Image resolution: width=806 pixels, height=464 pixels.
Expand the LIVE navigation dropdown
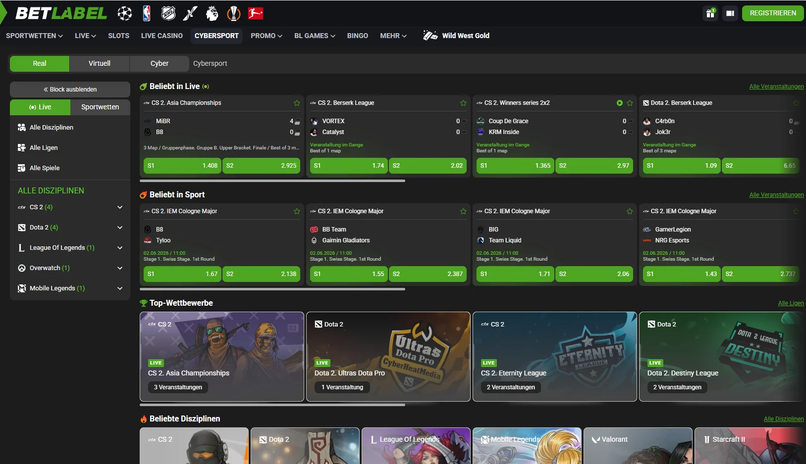point(85,36)
